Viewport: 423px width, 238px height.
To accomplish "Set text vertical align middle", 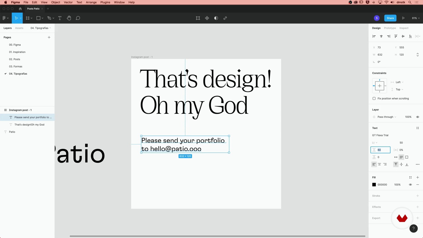I will pos(401,164).
